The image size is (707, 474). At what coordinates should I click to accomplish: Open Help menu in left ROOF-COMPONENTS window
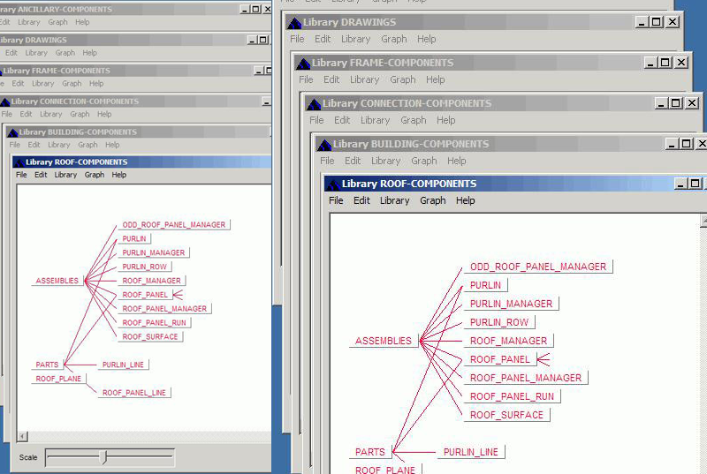[x=119, y=175]
